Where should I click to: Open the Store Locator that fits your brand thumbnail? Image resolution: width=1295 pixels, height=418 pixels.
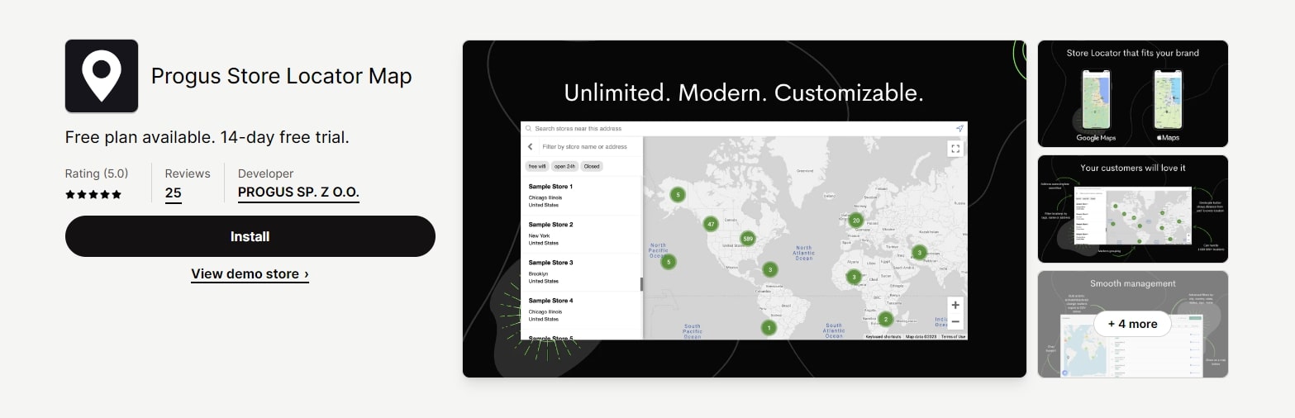1132,93
